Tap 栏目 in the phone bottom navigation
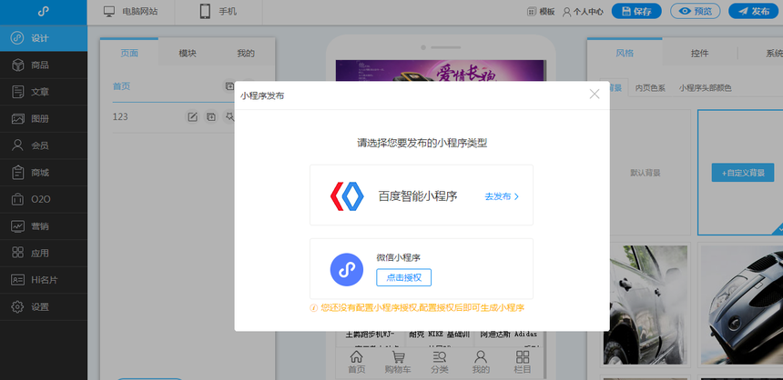This screenshot has width=783, height=380. click(523, 362)
